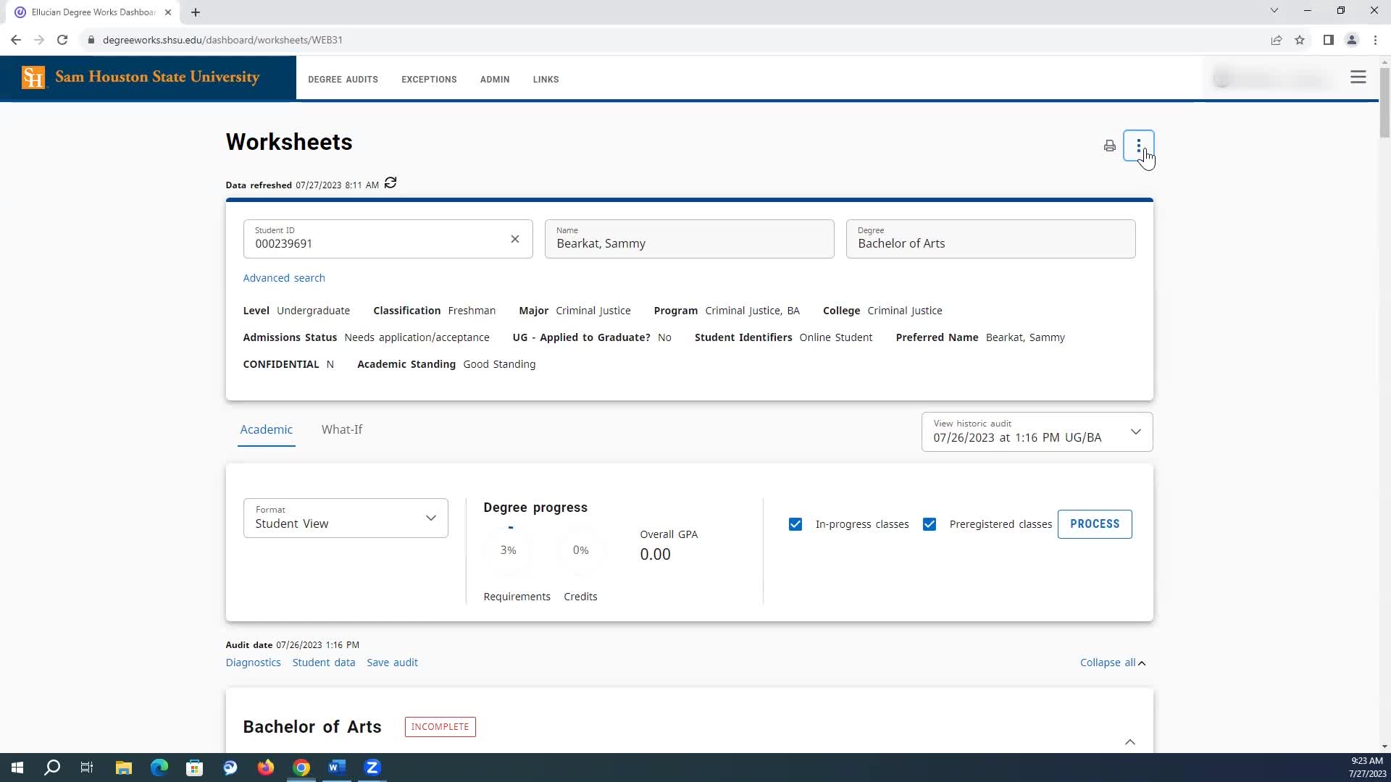
Task: Open the three-dot more options menu
Action: click(1138, 146)
